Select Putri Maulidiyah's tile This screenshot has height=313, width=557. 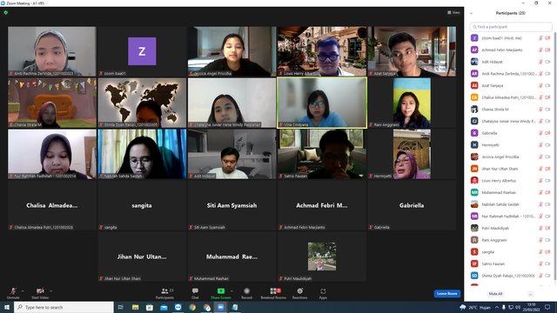[x=322, y=256]
